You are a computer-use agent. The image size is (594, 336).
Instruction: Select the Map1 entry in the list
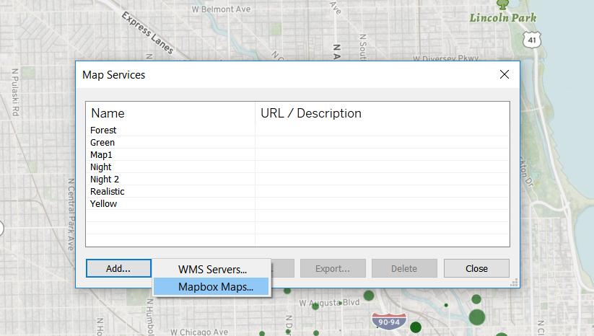tap(297, 155)
